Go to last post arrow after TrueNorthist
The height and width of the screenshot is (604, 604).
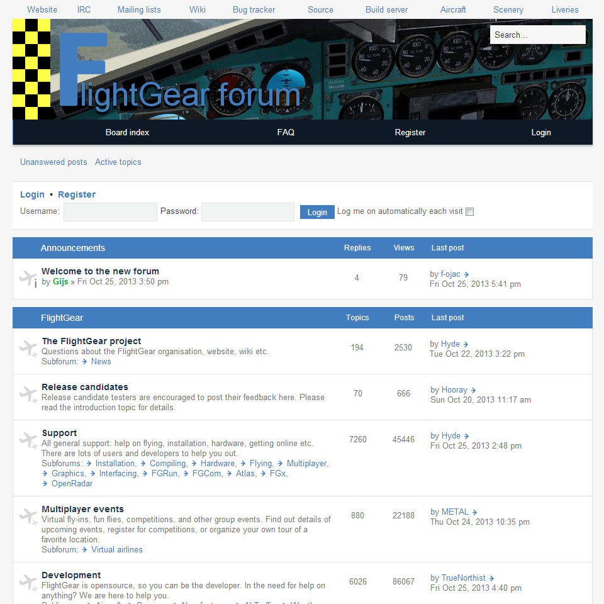pos(491,579)
